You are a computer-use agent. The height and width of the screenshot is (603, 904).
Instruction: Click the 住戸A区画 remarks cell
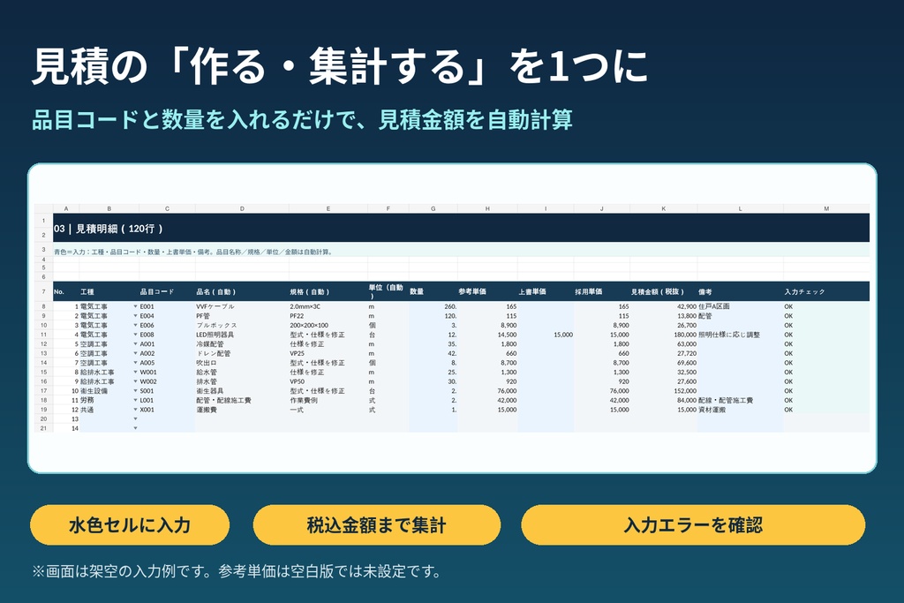pos(741,306)
